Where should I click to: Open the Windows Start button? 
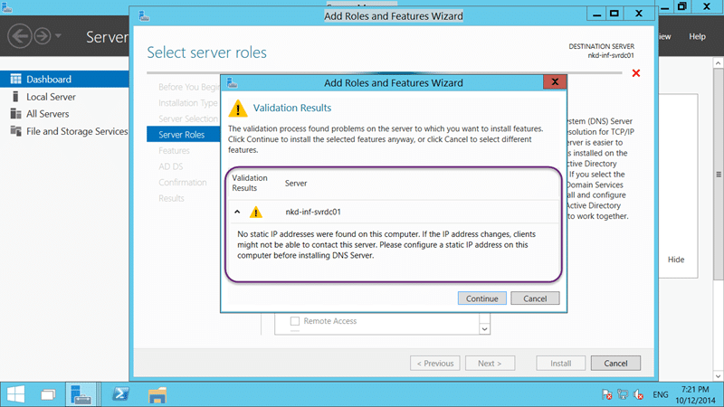point(16,394)
